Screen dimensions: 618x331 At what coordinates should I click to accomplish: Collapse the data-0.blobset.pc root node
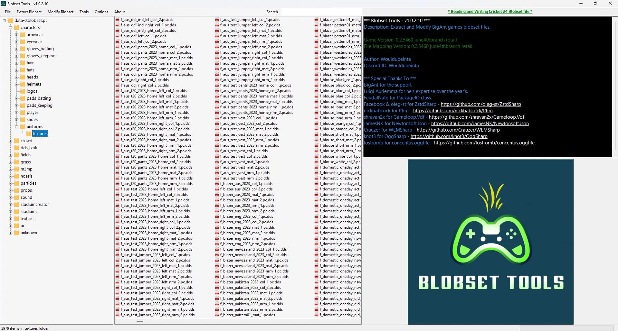point(5,21)
